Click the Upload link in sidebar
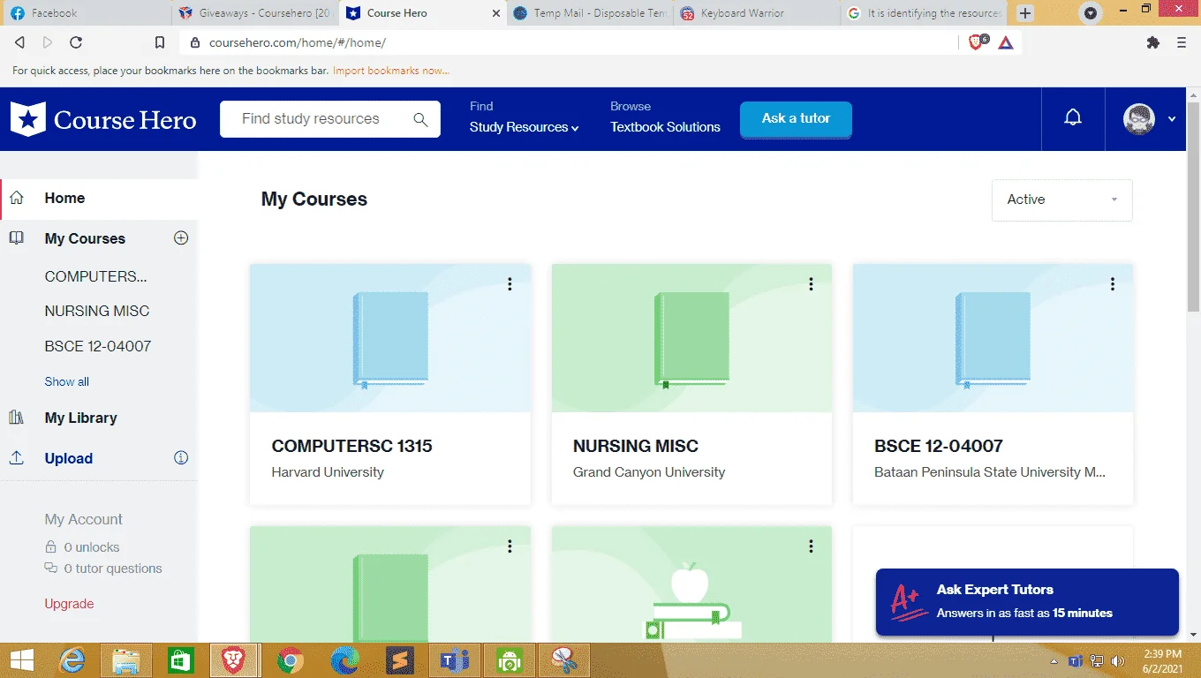1201x678 pixels. [69, 458]
